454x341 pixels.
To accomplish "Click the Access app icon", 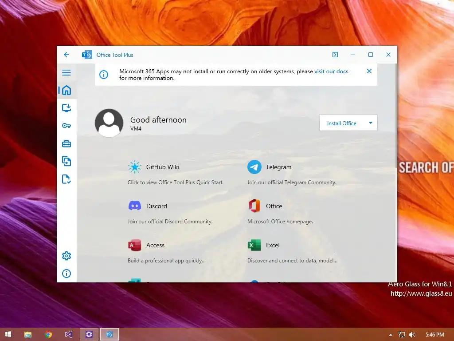I will pyautogui.click(x=135, y=245).
